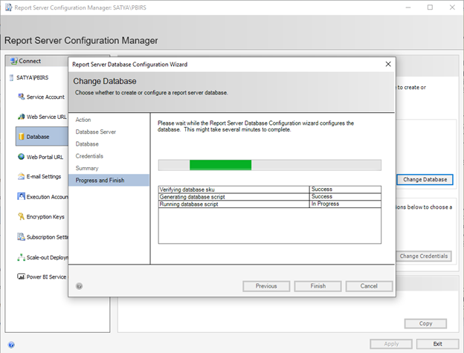Select the Database icon in sidebar
The height and width of the screenshot is (353, 464).
click(20, 137)
